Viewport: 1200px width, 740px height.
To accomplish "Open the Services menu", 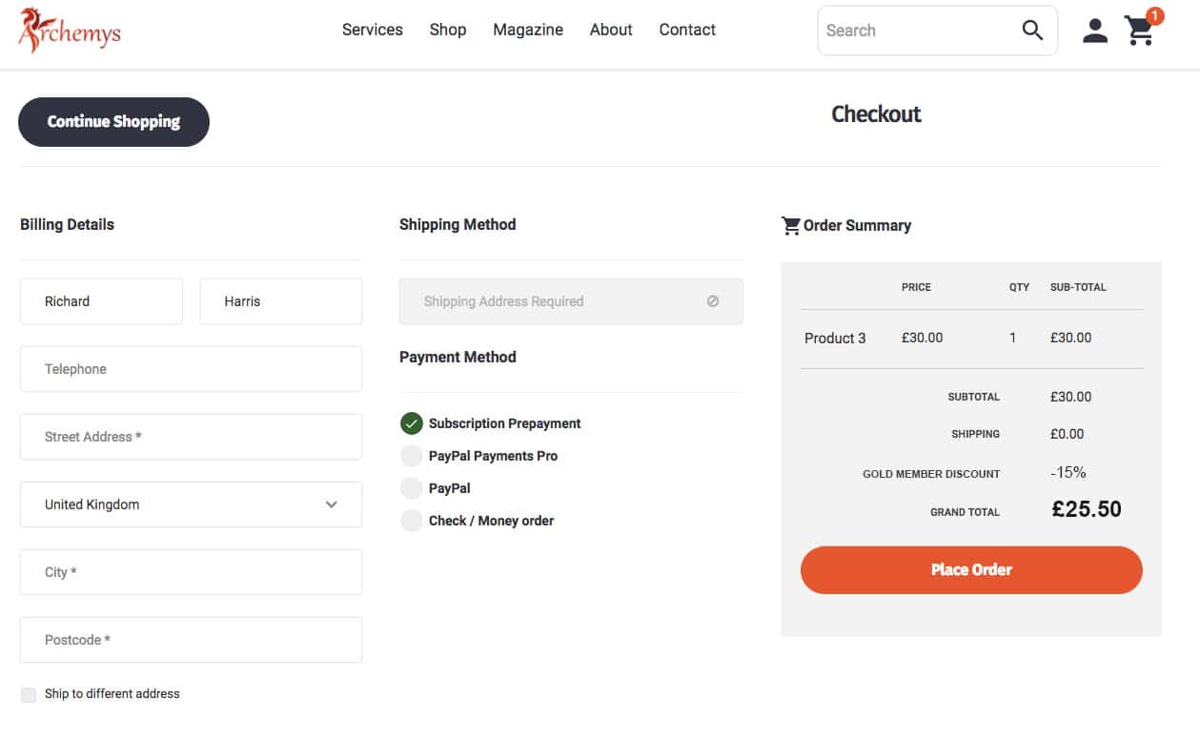I will coord(372,30).
